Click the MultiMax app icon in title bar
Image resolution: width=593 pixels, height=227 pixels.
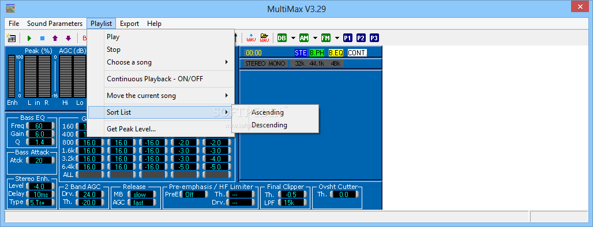(10, 8)
